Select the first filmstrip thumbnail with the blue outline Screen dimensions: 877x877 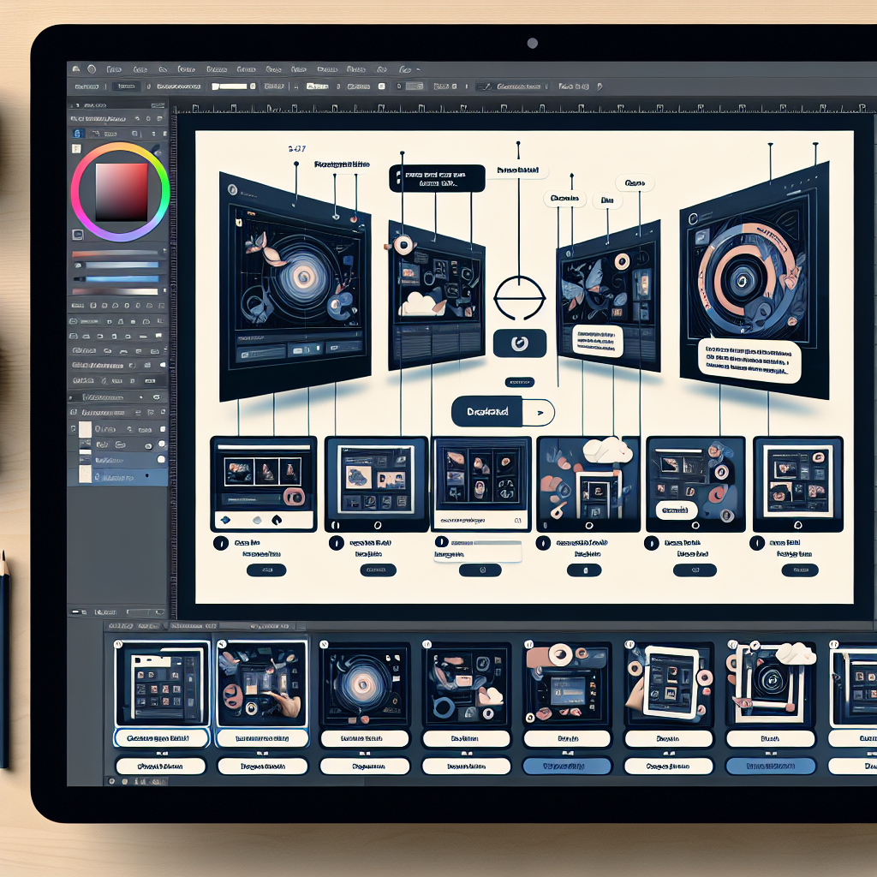pyautogui.click(x=162, y=683)
